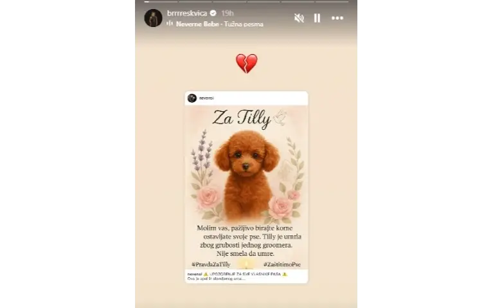This screenshot has height=308, width=493.
Task: Open the shared poodle puppy image
Action: click(x=247, y=187)
